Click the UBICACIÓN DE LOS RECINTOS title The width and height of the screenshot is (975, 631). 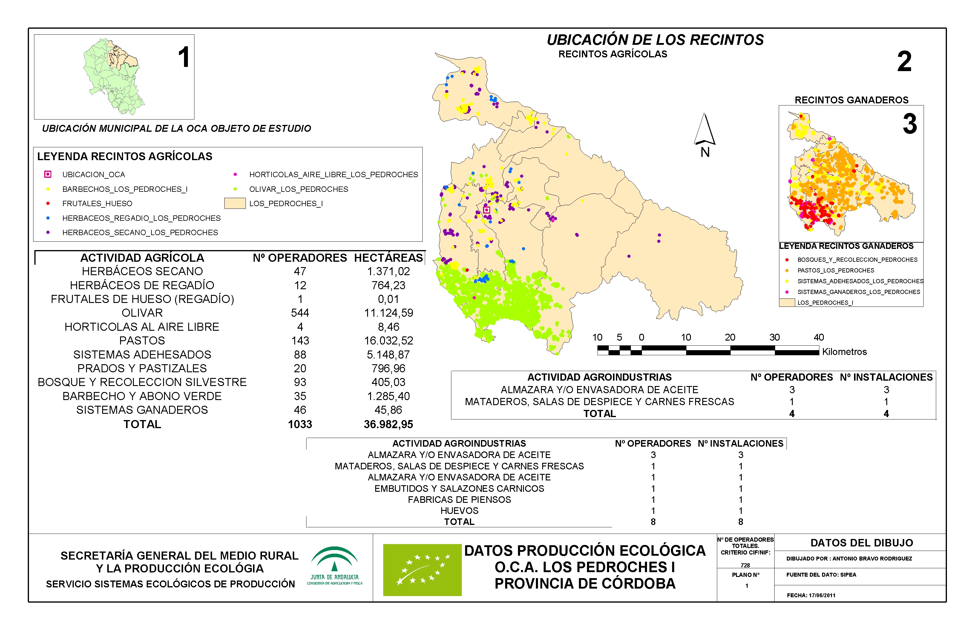655,40
